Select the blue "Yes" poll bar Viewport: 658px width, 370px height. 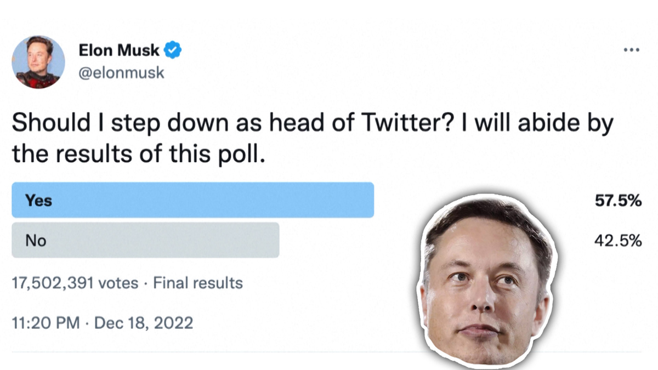pos(192,200)
